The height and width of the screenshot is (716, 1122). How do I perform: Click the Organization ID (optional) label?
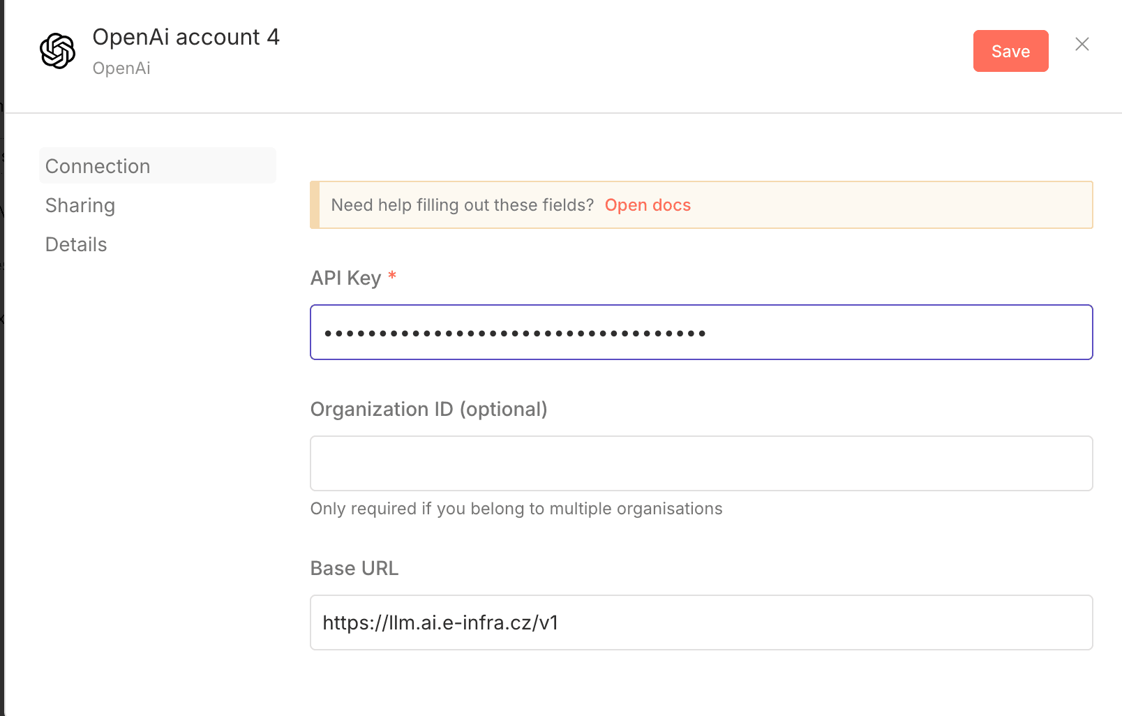click(428, 409)
